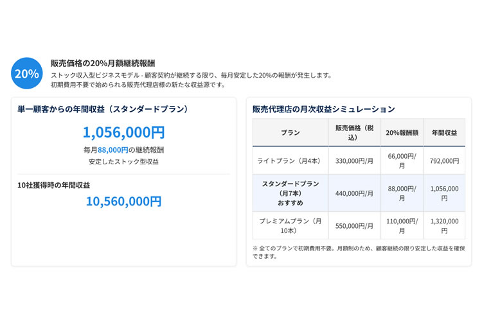Click the 販売価格の20%月額継続報酬 heading

(103, 63)
